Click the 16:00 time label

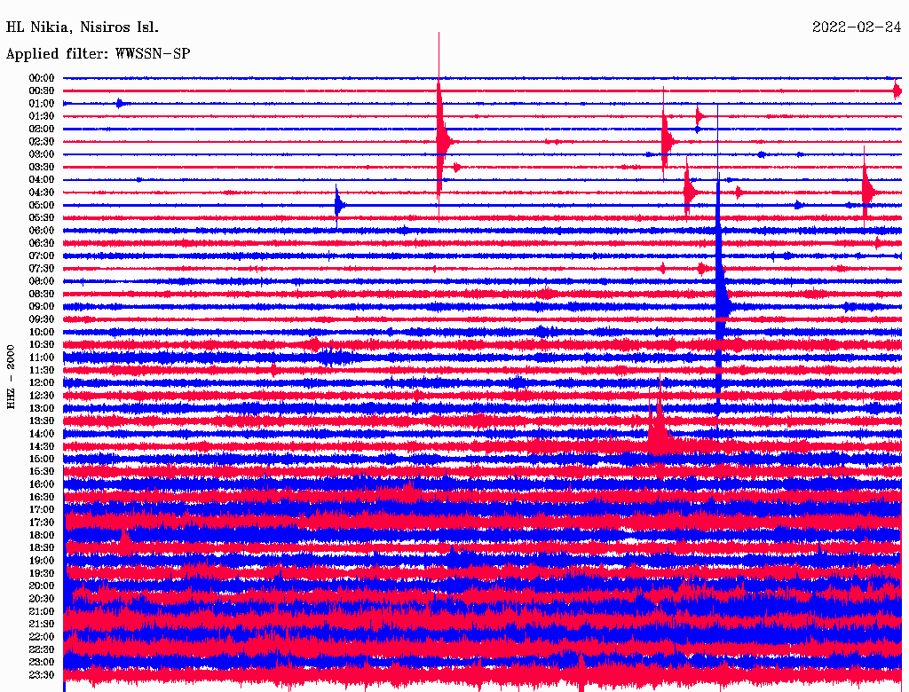coord(42,484)
